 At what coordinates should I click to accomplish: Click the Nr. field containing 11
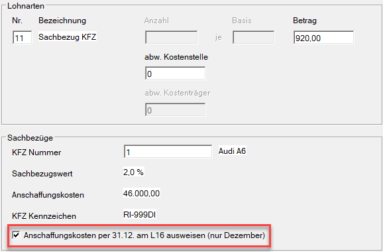(23, 37)
